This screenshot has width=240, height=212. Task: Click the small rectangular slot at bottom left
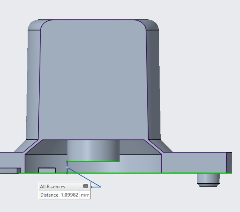click(47, 170)
